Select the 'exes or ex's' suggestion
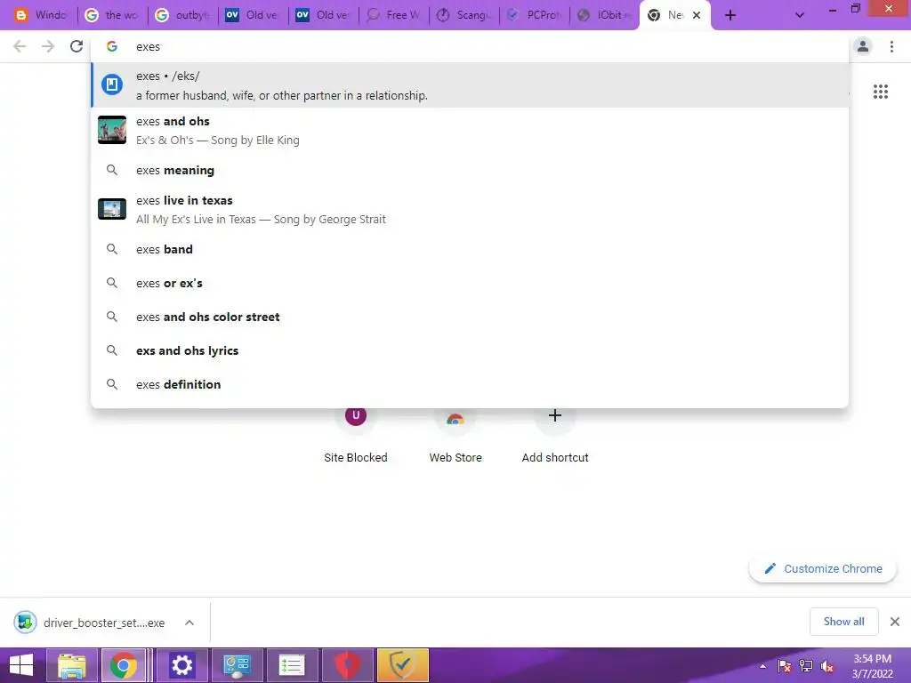 click(x=470, y=283)
